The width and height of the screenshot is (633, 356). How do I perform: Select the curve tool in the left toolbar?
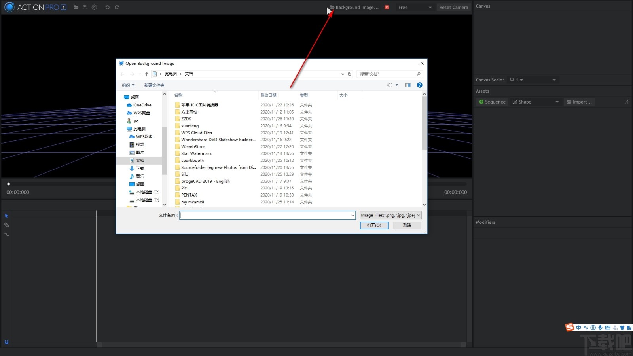pos(6,235)
